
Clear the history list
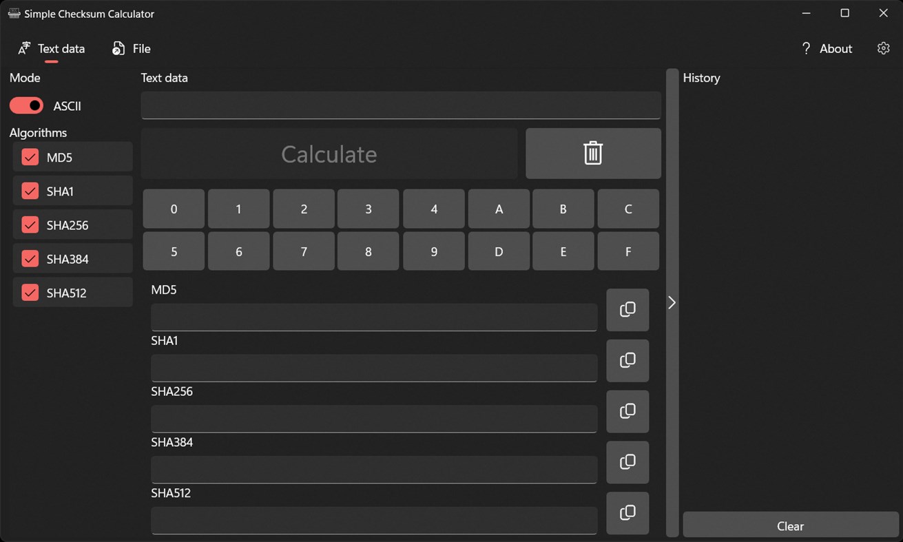coord(790,525)
